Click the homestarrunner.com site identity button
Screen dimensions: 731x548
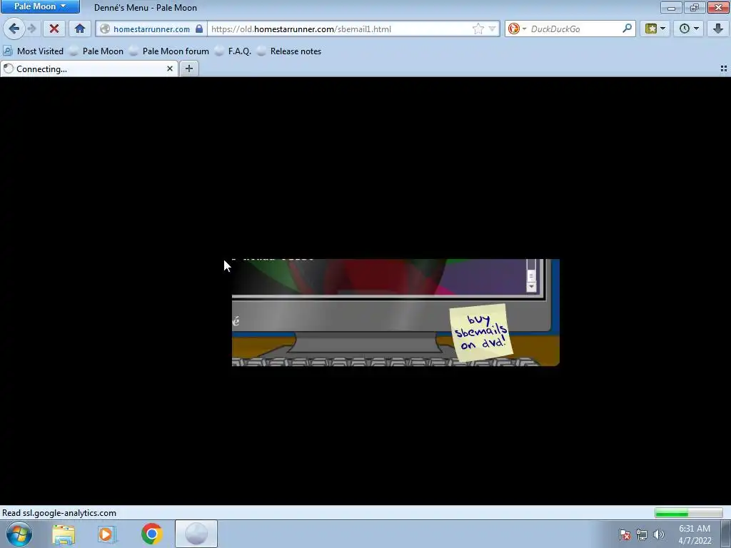point(151,29)
